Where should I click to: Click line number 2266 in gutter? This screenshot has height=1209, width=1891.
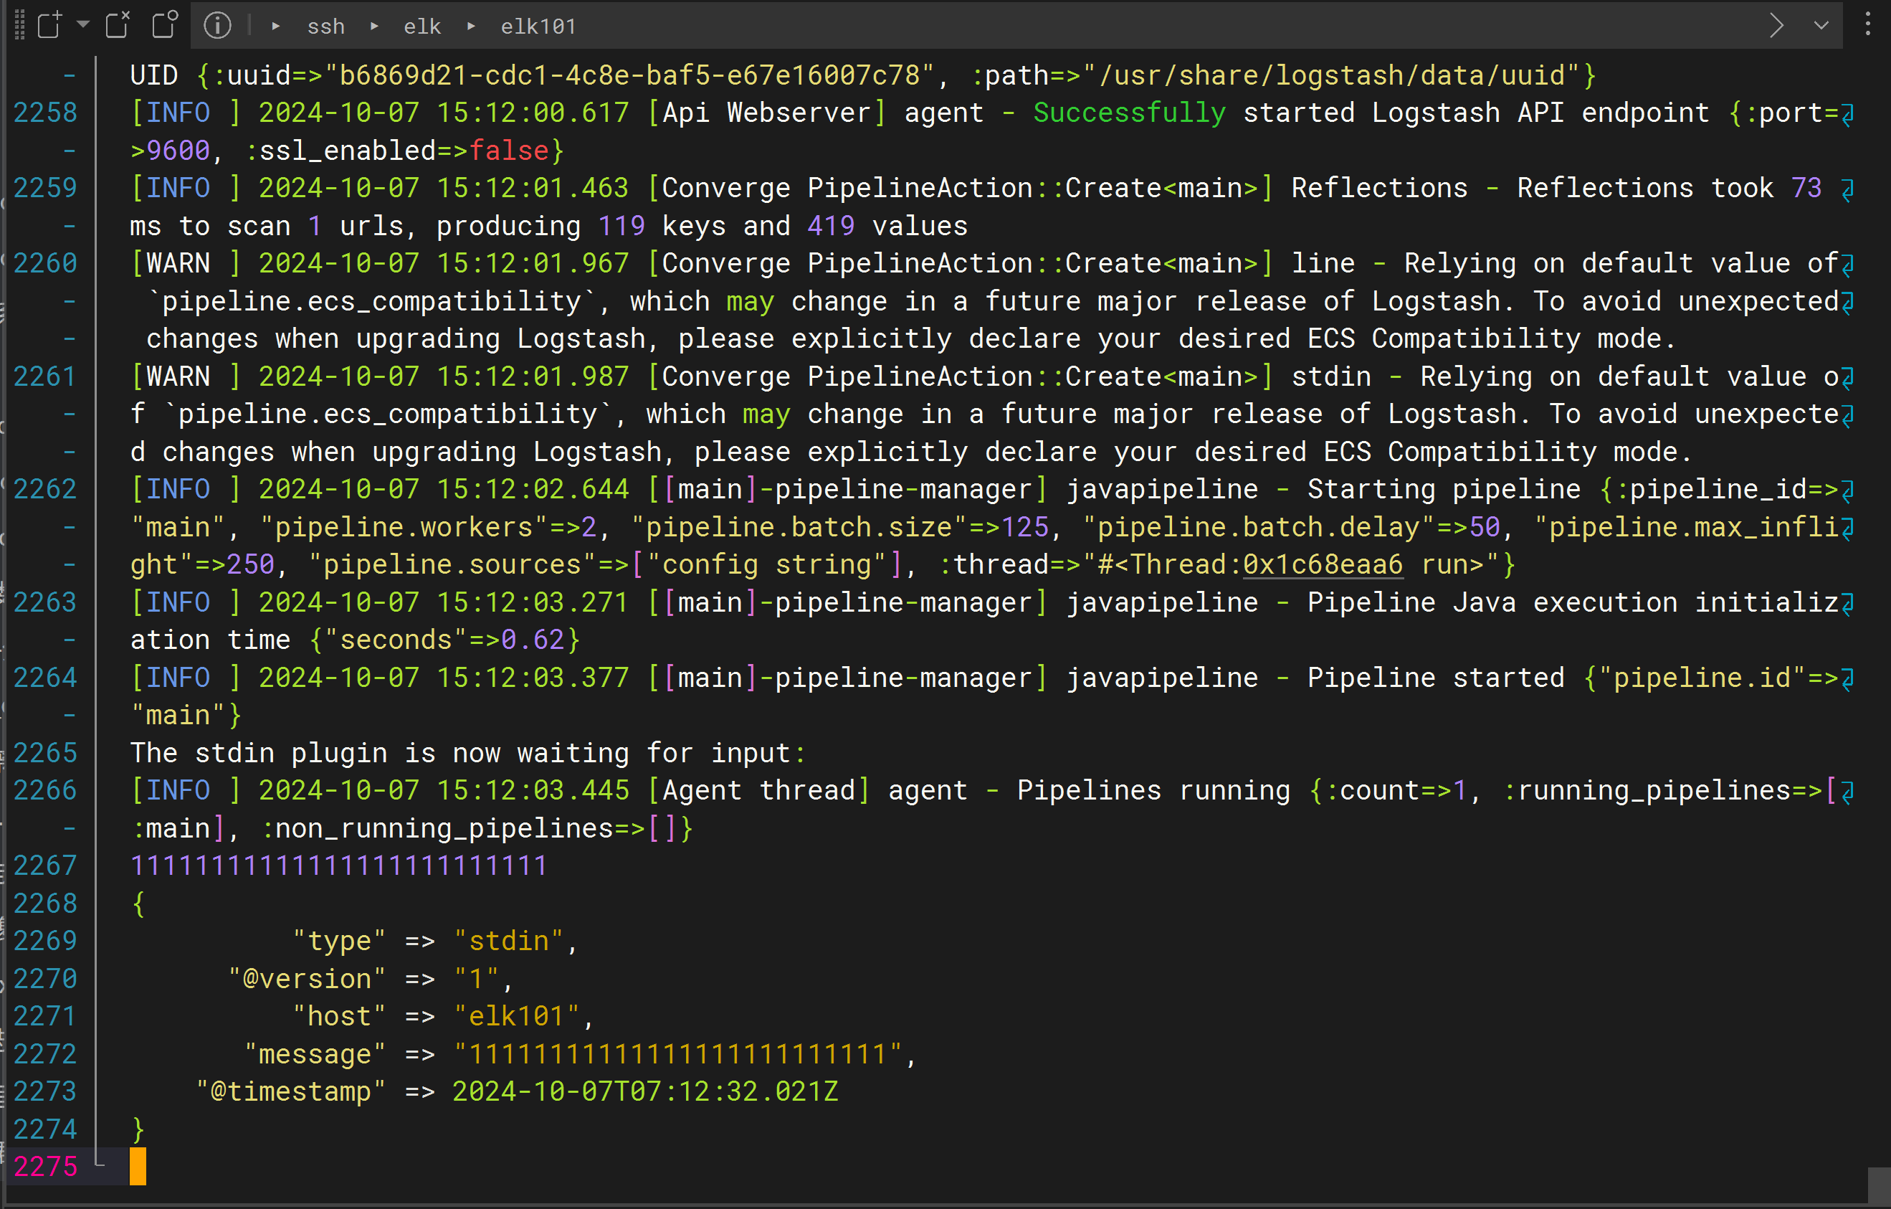[46, 790]
